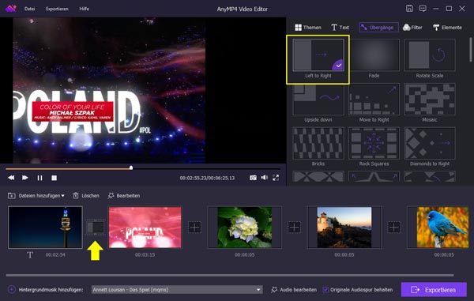Open fullscreen preview mode

point(276,178)
